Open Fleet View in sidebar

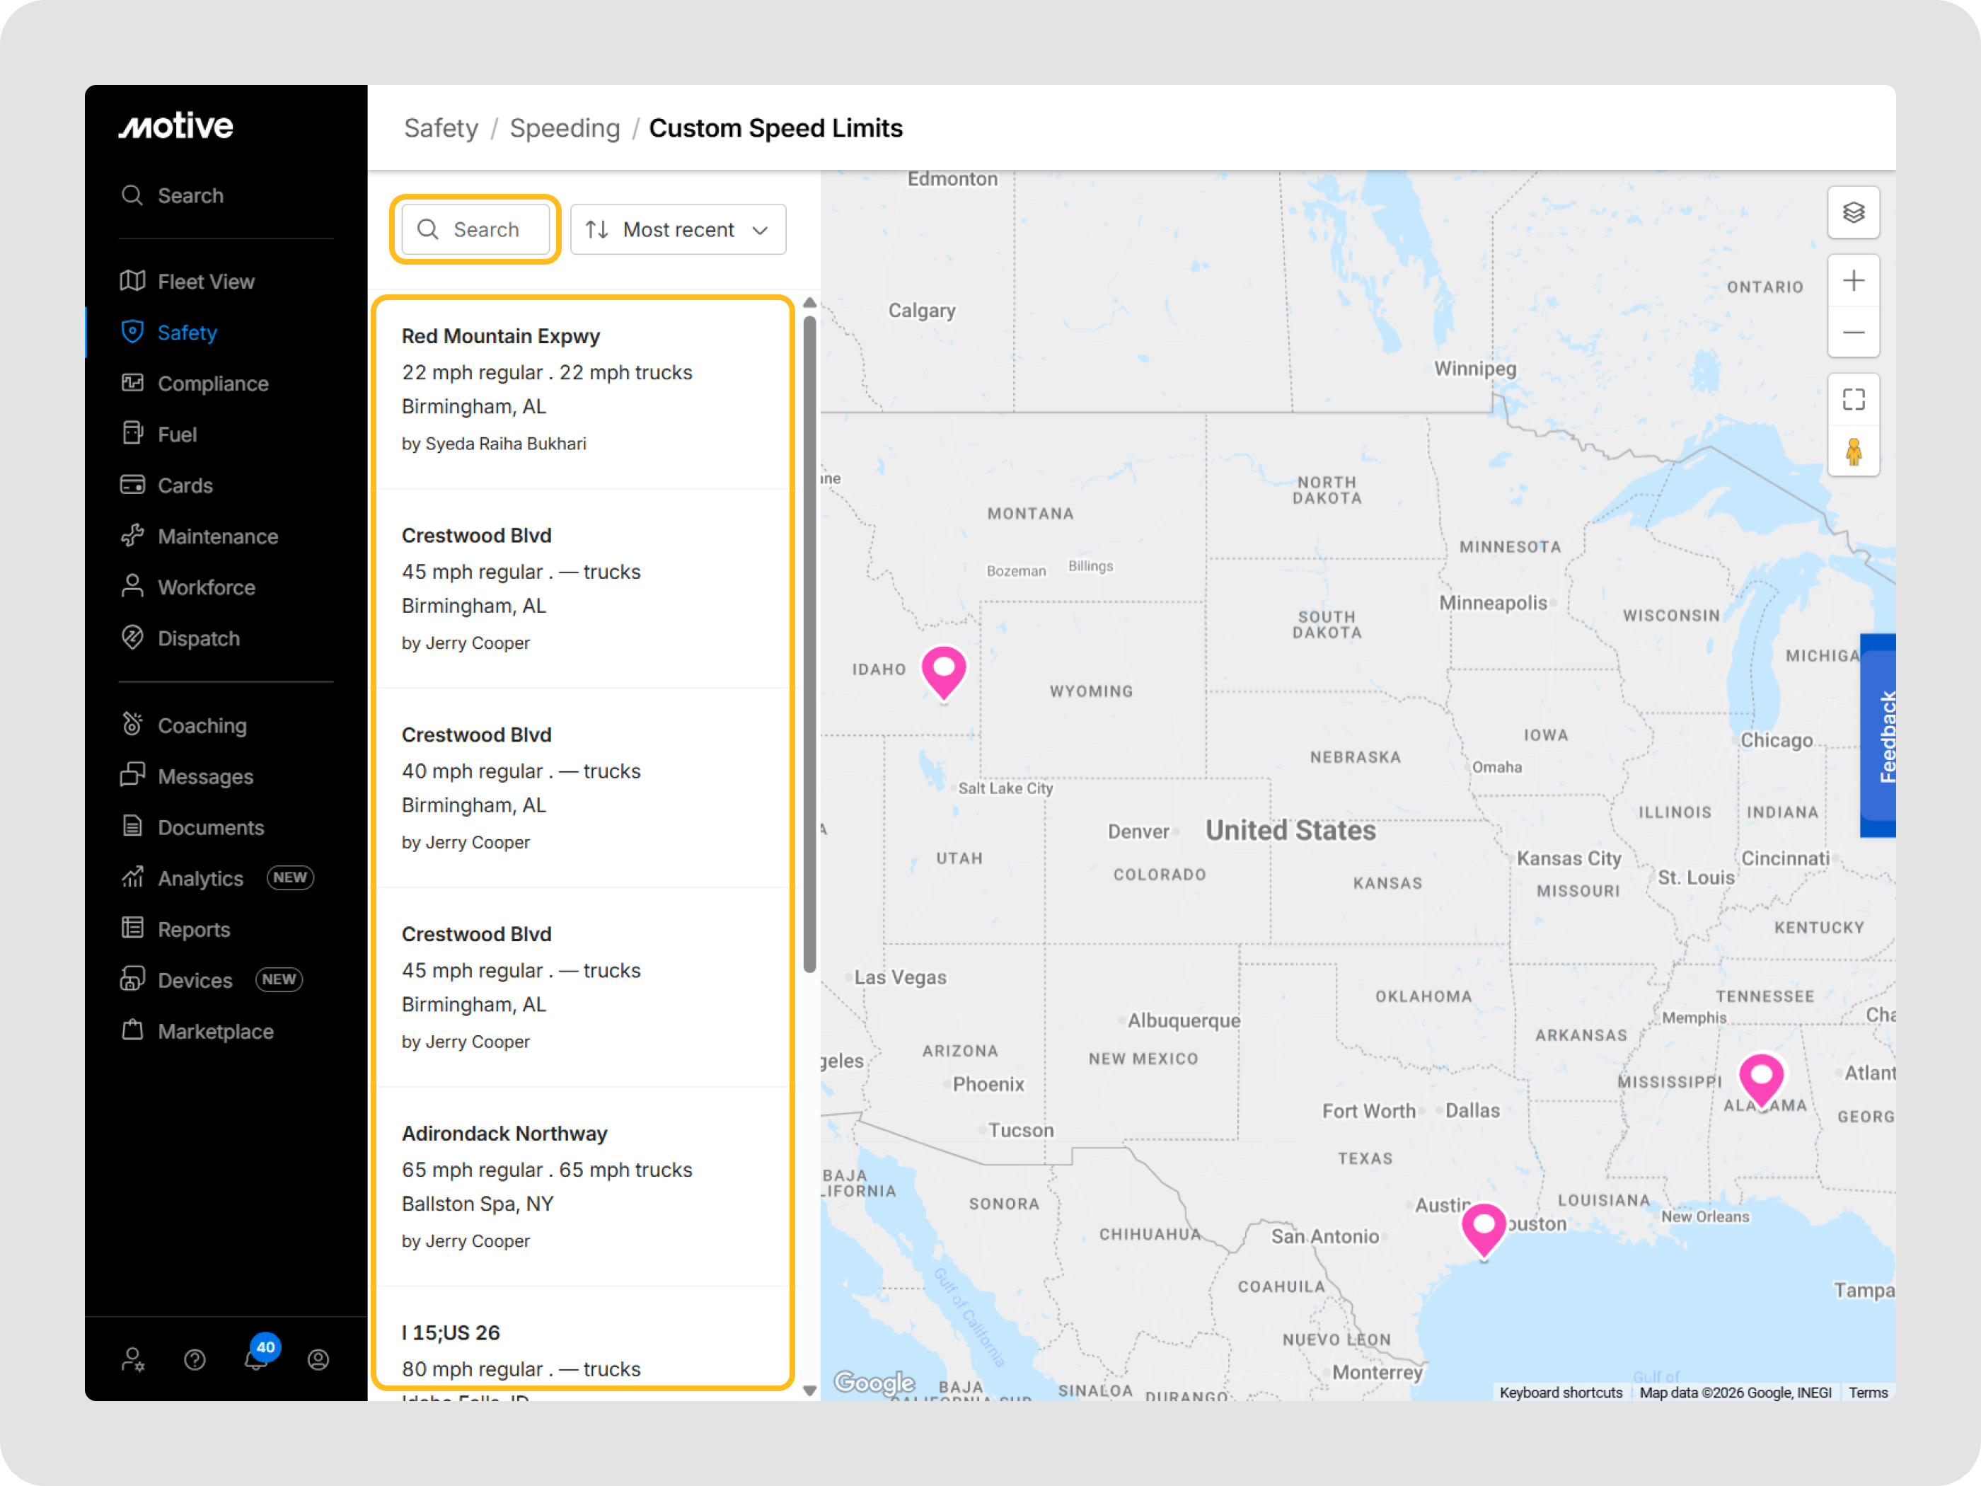(205, 281)
